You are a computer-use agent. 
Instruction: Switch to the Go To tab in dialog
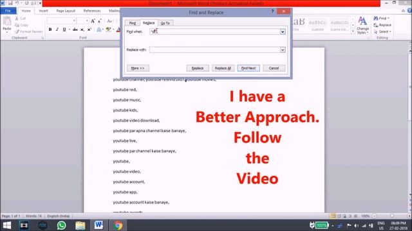165,23
